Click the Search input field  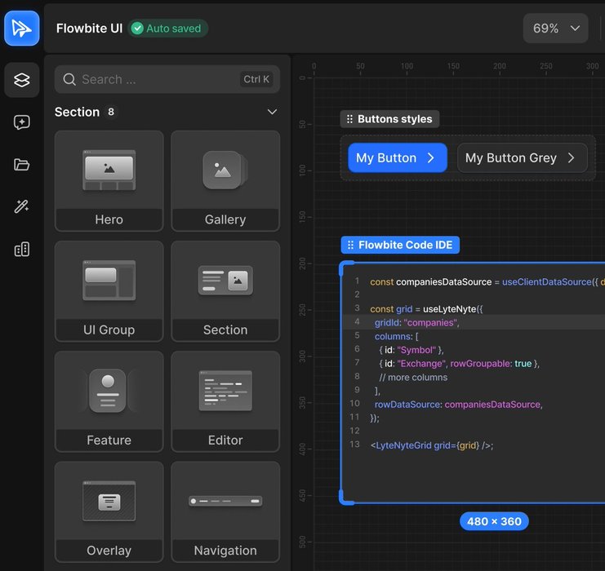tap(167, 79)
